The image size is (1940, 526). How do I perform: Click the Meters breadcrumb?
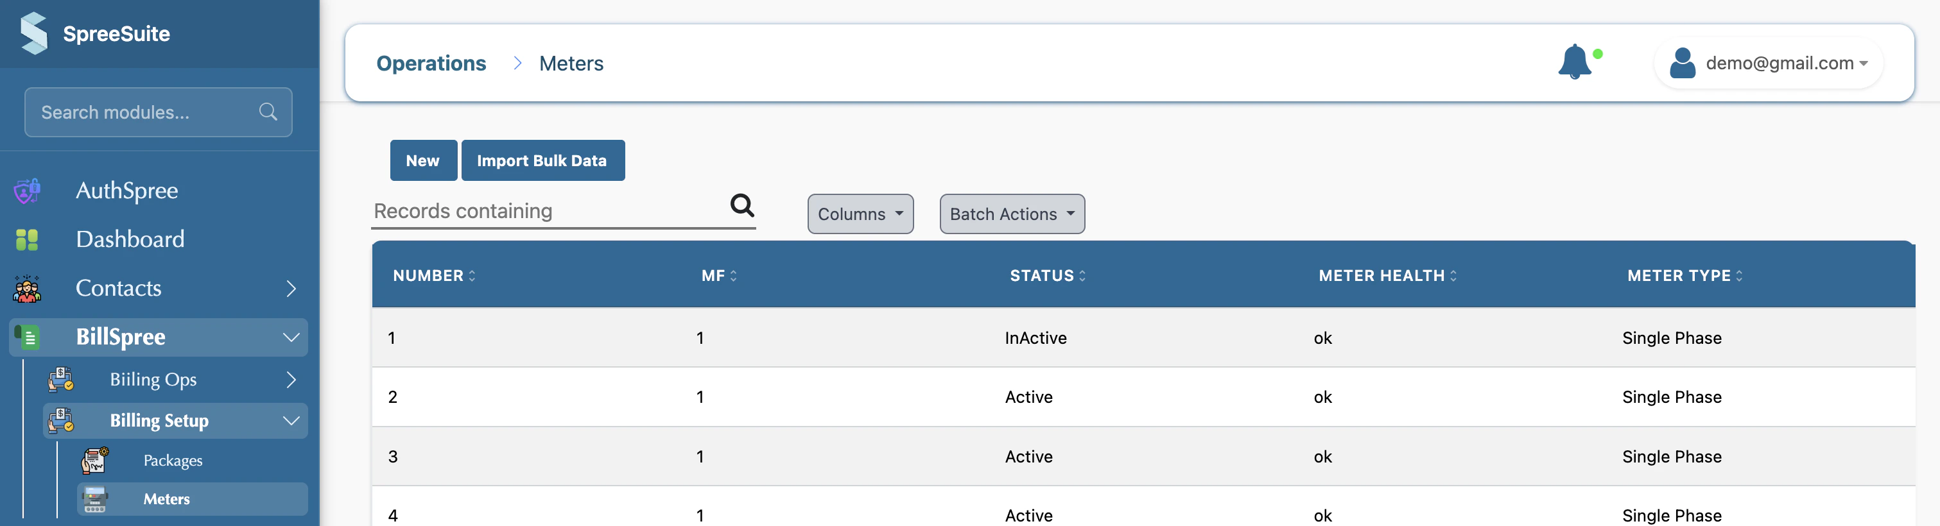[571, 64]
